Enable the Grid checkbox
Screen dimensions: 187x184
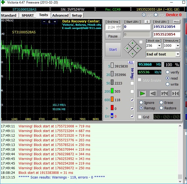(140, 117)
